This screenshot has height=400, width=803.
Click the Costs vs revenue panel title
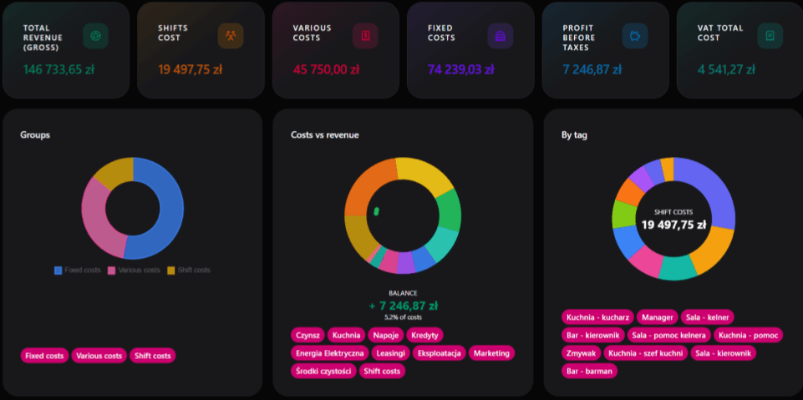325,135
